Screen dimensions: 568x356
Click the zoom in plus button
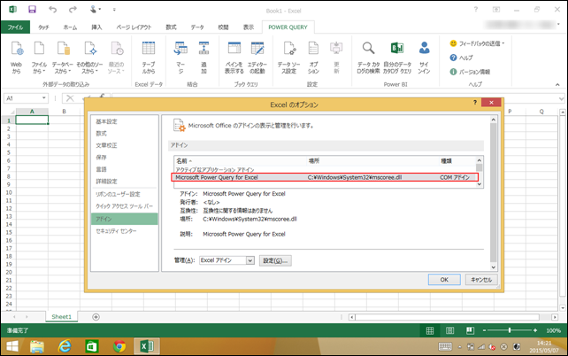[x=535, y=330]
